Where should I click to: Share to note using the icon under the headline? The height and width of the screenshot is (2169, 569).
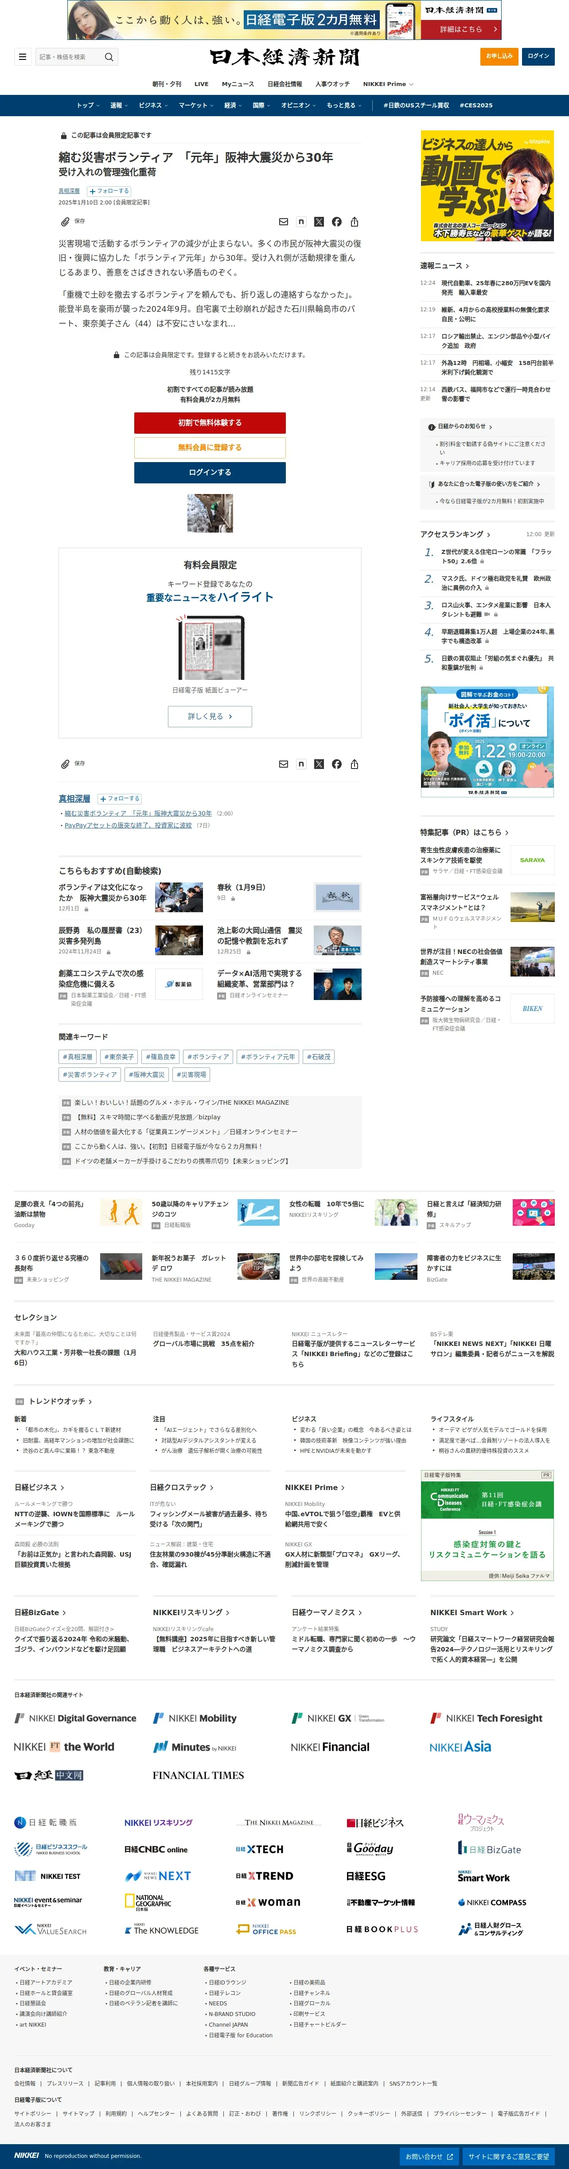pyautogui.click(x=301, y=221)
